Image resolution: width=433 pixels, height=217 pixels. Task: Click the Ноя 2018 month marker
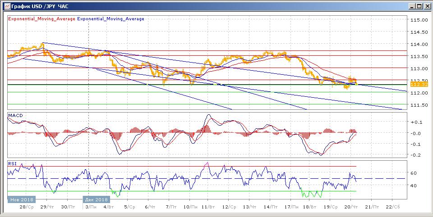coord(20,199)
